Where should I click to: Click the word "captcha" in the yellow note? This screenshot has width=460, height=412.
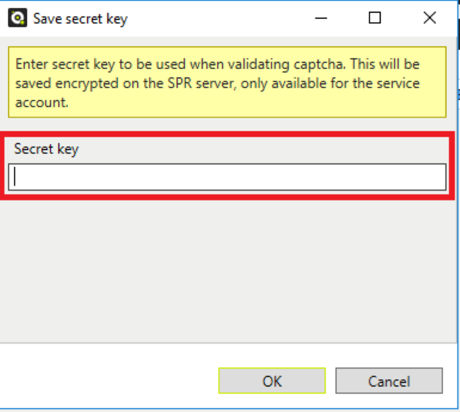(x=319, y=64)
